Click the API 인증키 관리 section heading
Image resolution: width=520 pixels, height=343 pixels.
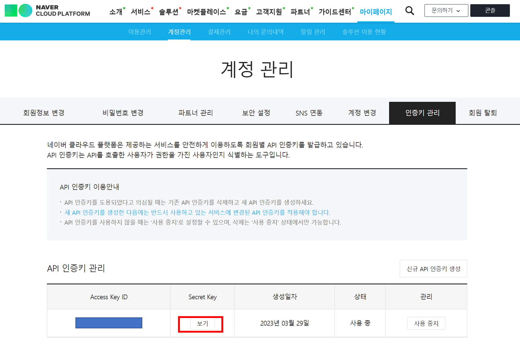coord(76,268)
